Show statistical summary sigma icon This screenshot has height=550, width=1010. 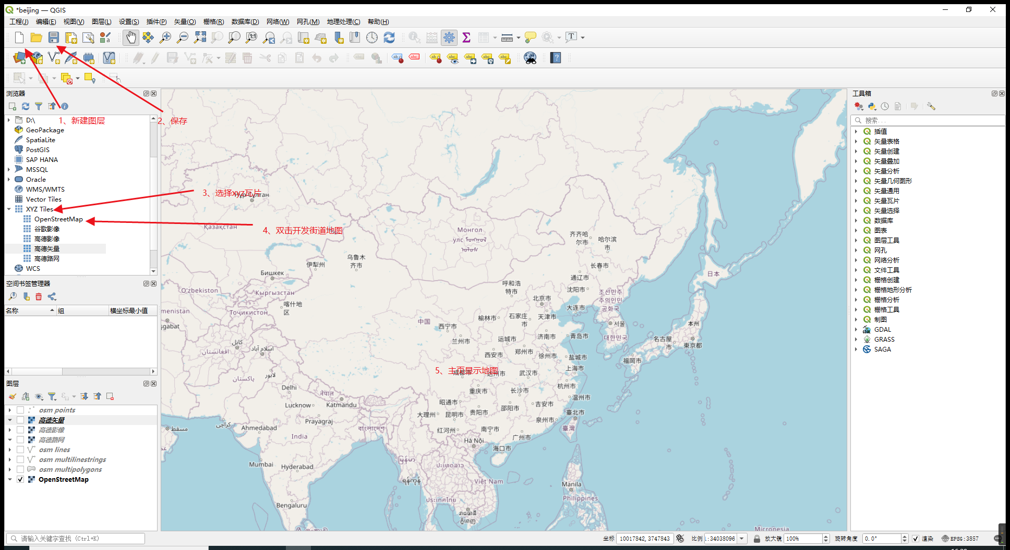point(466,37)
